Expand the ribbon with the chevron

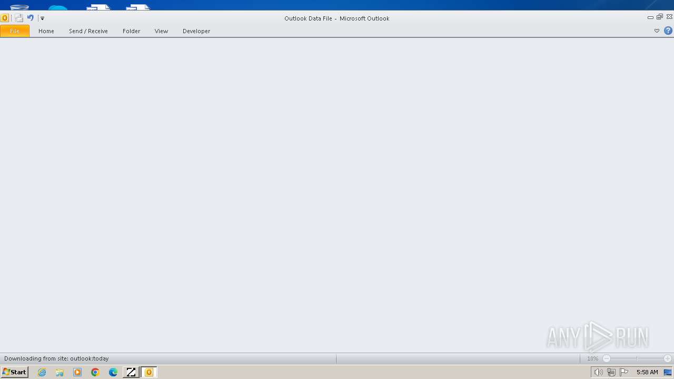[x=657, y=31]
